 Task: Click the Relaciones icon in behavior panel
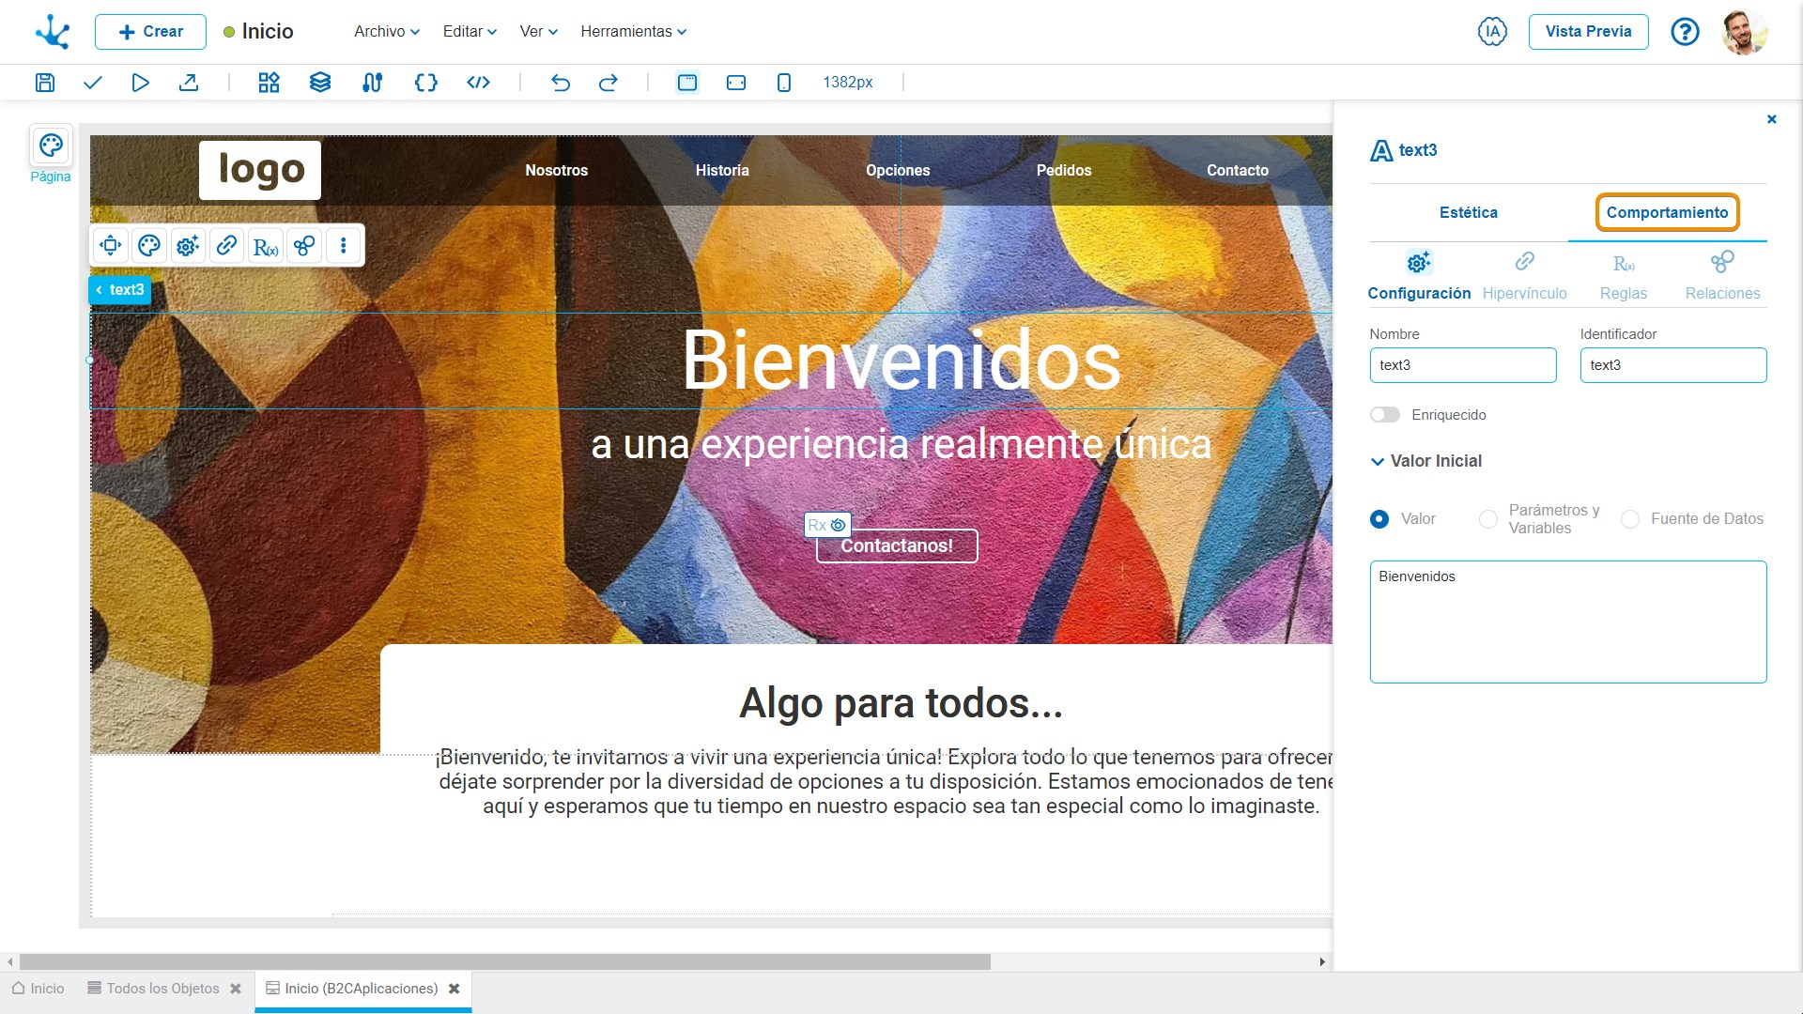pos(1720,263)
